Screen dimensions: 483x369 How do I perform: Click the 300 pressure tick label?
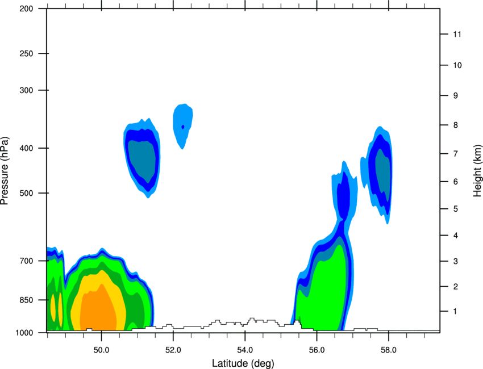pos(26,90)
